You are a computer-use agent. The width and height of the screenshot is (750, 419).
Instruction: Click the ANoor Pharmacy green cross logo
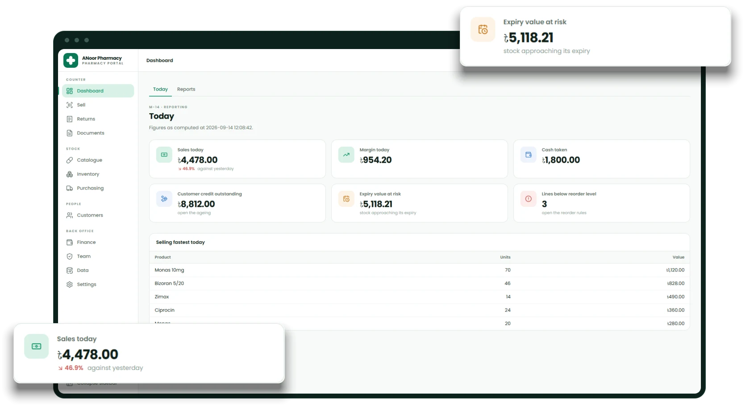tap(71, 60)
